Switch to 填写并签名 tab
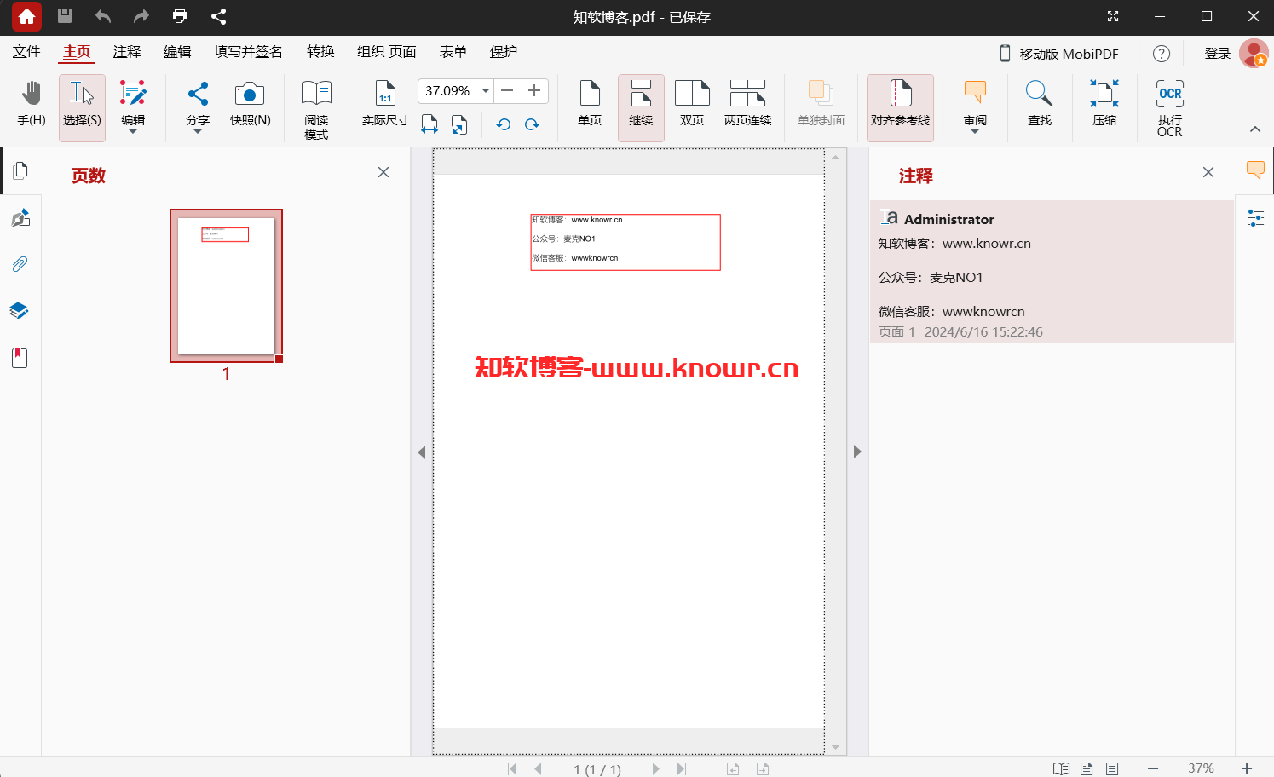 (x=248, y=52)
